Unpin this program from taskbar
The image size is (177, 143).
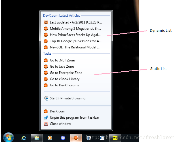click(74, 118)
